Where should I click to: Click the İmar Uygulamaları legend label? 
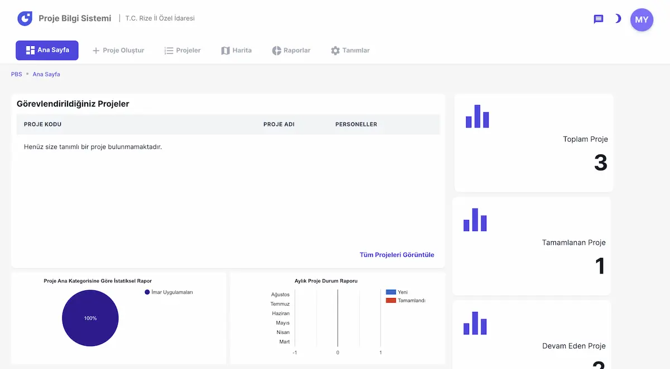[x=172, y=292]
